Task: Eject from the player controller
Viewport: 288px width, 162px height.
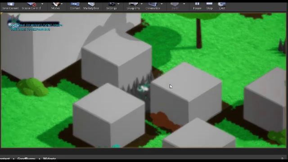Action: point(222,6)
